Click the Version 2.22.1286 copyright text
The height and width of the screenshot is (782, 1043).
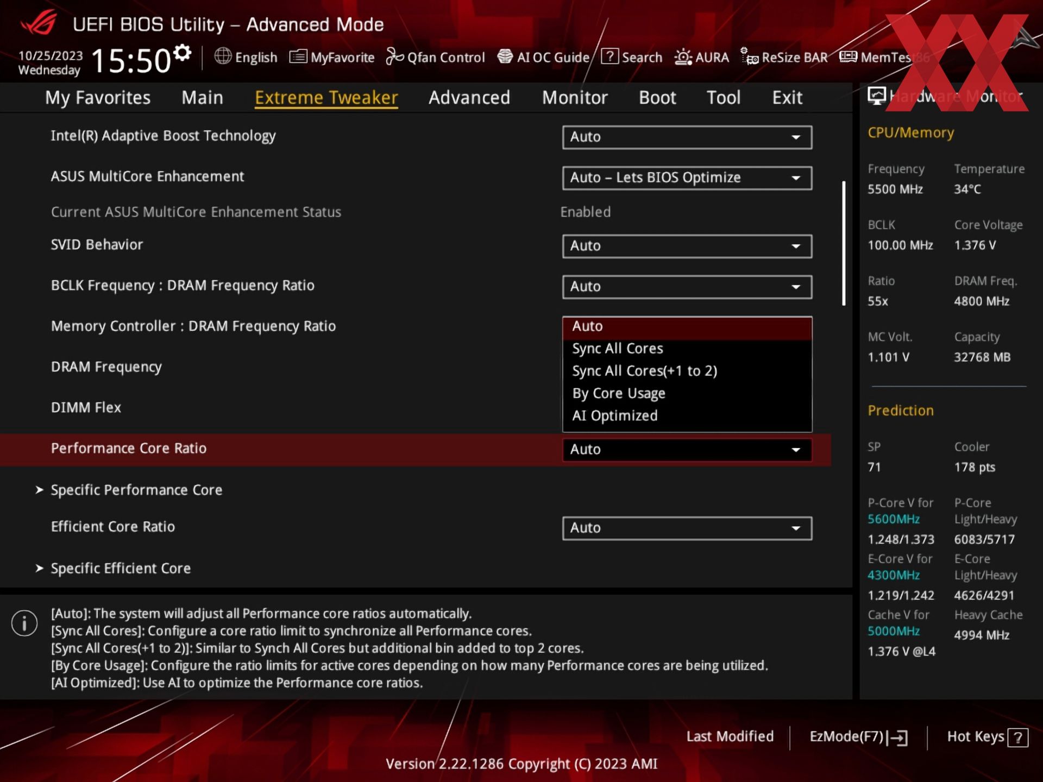click(x=521, y=764)
